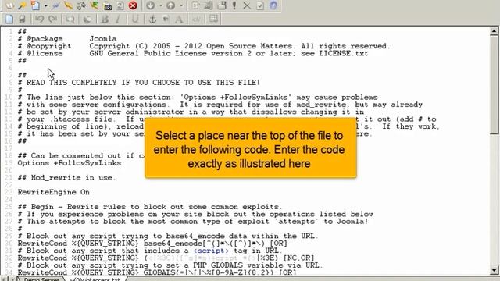Click the gray download arrow icon
Viewport: 500px width, 281px height.
click(x=151, y=5)
